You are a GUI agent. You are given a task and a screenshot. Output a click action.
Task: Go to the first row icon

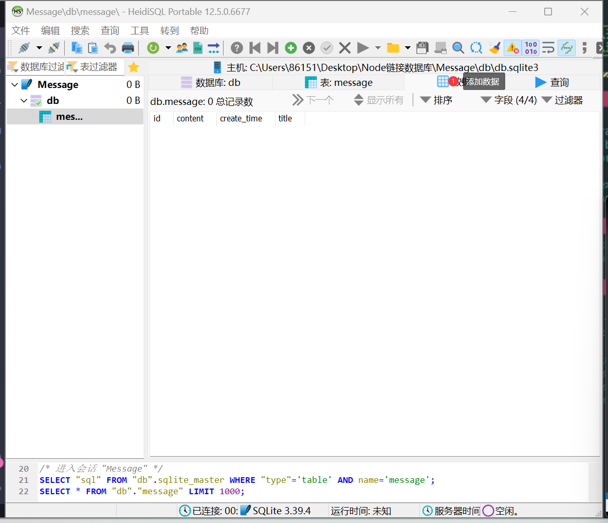[255, 48]
